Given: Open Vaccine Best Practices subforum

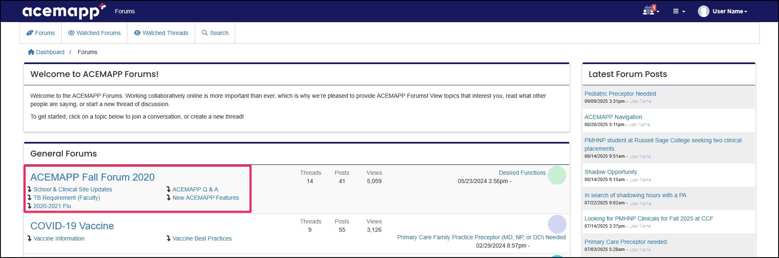Looking at the screenshot, I should 202,238.
